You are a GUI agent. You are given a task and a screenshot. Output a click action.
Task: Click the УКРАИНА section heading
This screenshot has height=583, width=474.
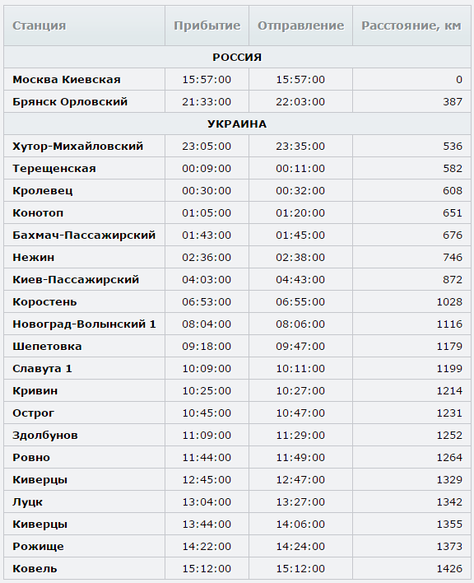[x=237, y=124]
